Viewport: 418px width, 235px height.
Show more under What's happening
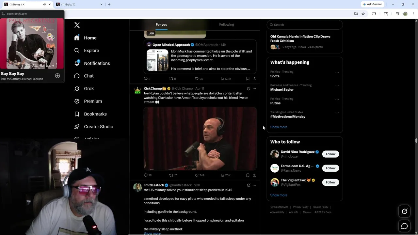(279, 127)
